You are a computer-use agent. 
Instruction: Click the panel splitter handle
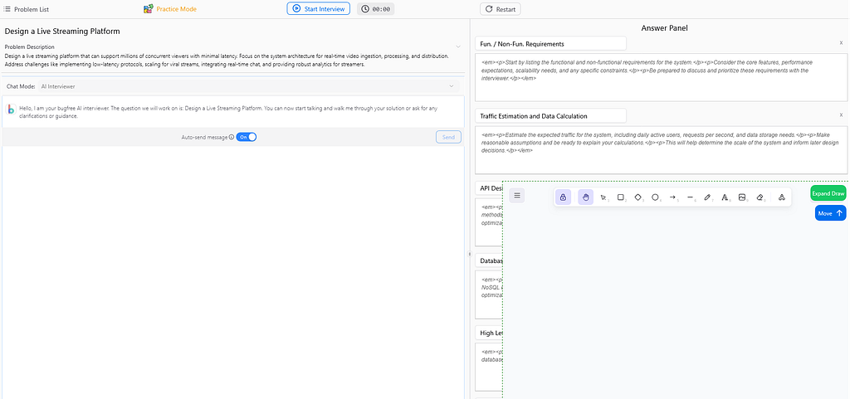(x=470, y=253)
